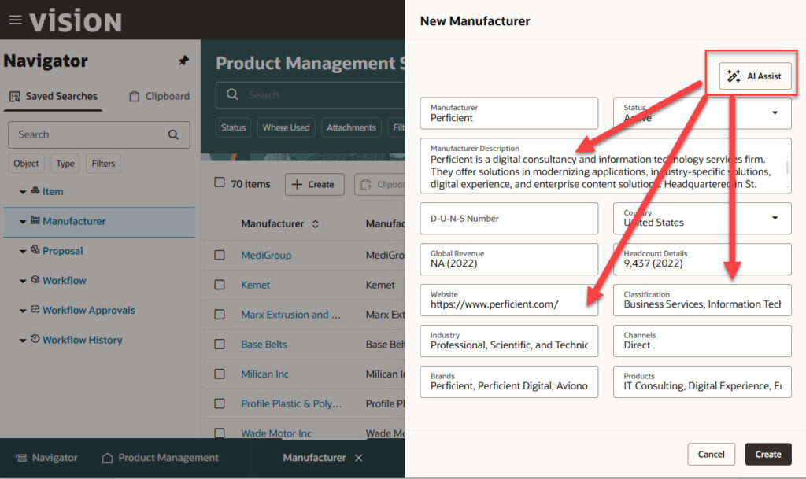806x479 pixels.
Task: Check the box for MediGroup row
Action: (220, 255)
